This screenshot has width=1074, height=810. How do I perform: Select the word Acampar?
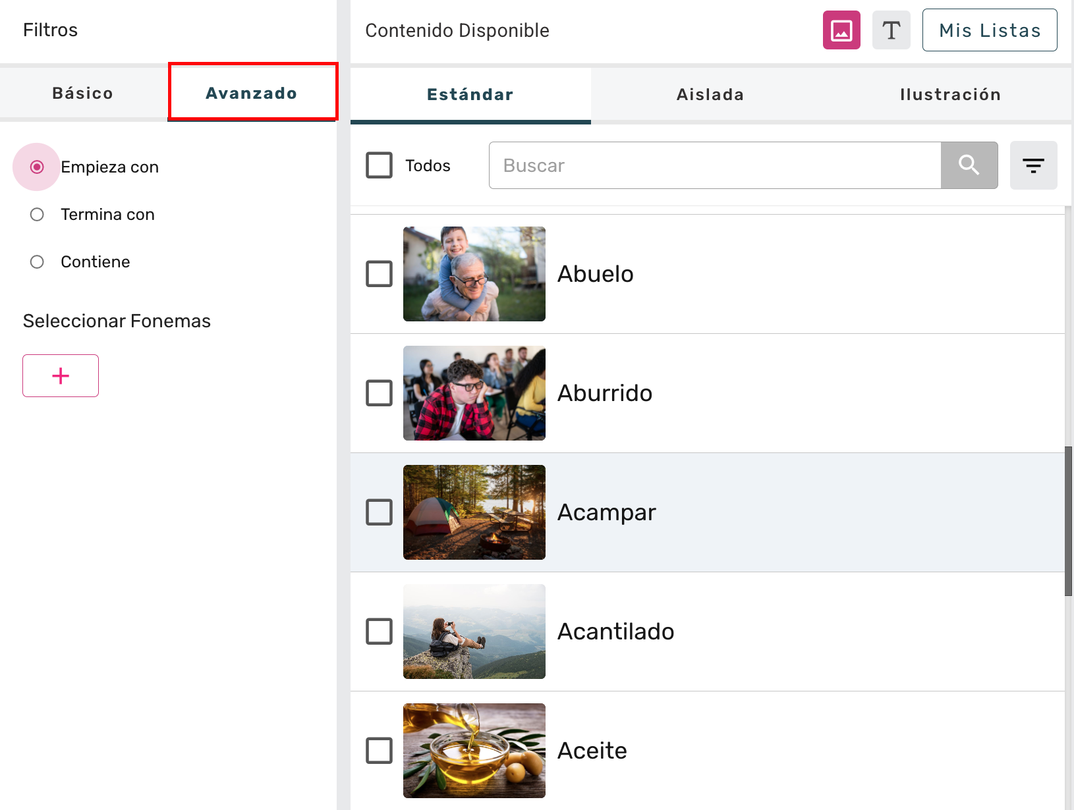607,512
